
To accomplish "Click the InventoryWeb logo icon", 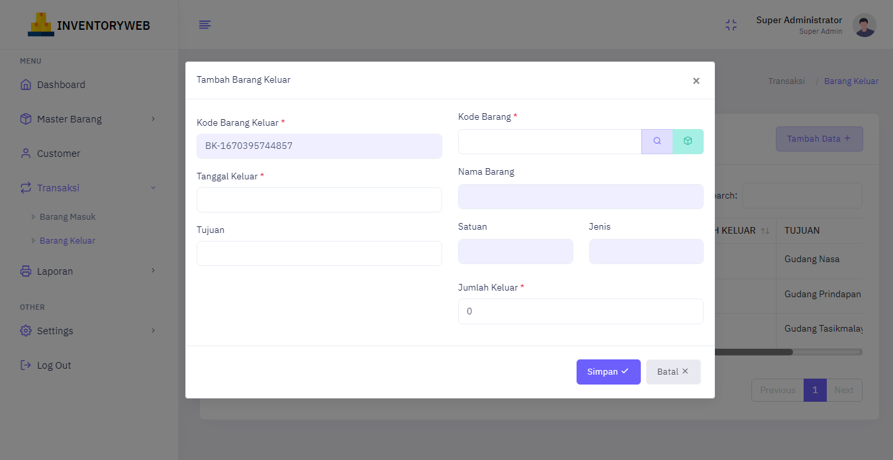I will coord(41,24).
